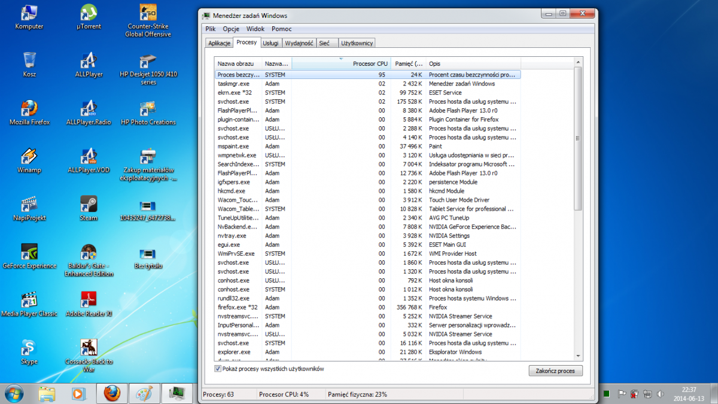
Task: Switch to the Usługi tab
Action: pos(270,43)
